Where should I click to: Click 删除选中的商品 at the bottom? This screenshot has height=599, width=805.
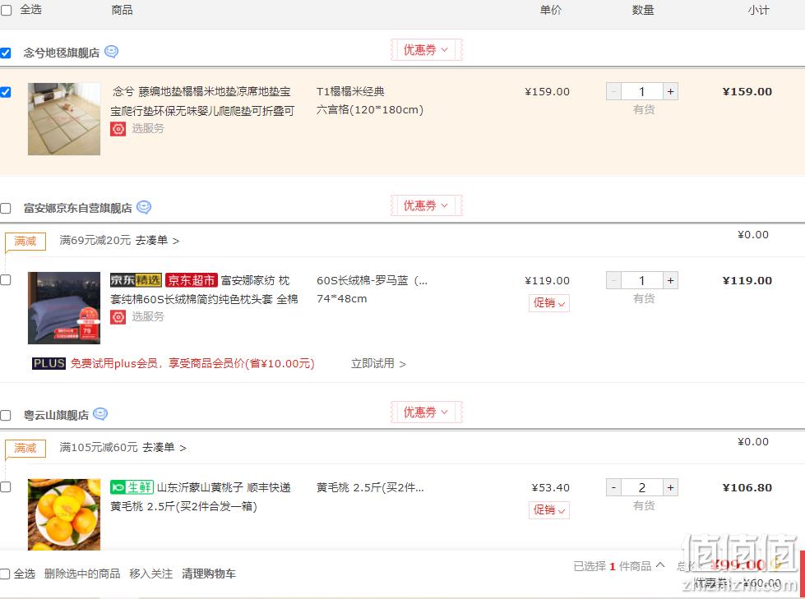coord(82,574)
